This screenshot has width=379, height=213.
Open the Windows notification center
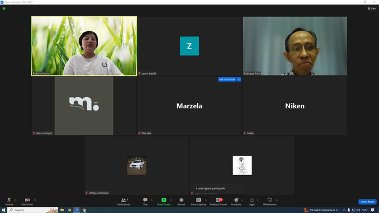pos(372,210)
